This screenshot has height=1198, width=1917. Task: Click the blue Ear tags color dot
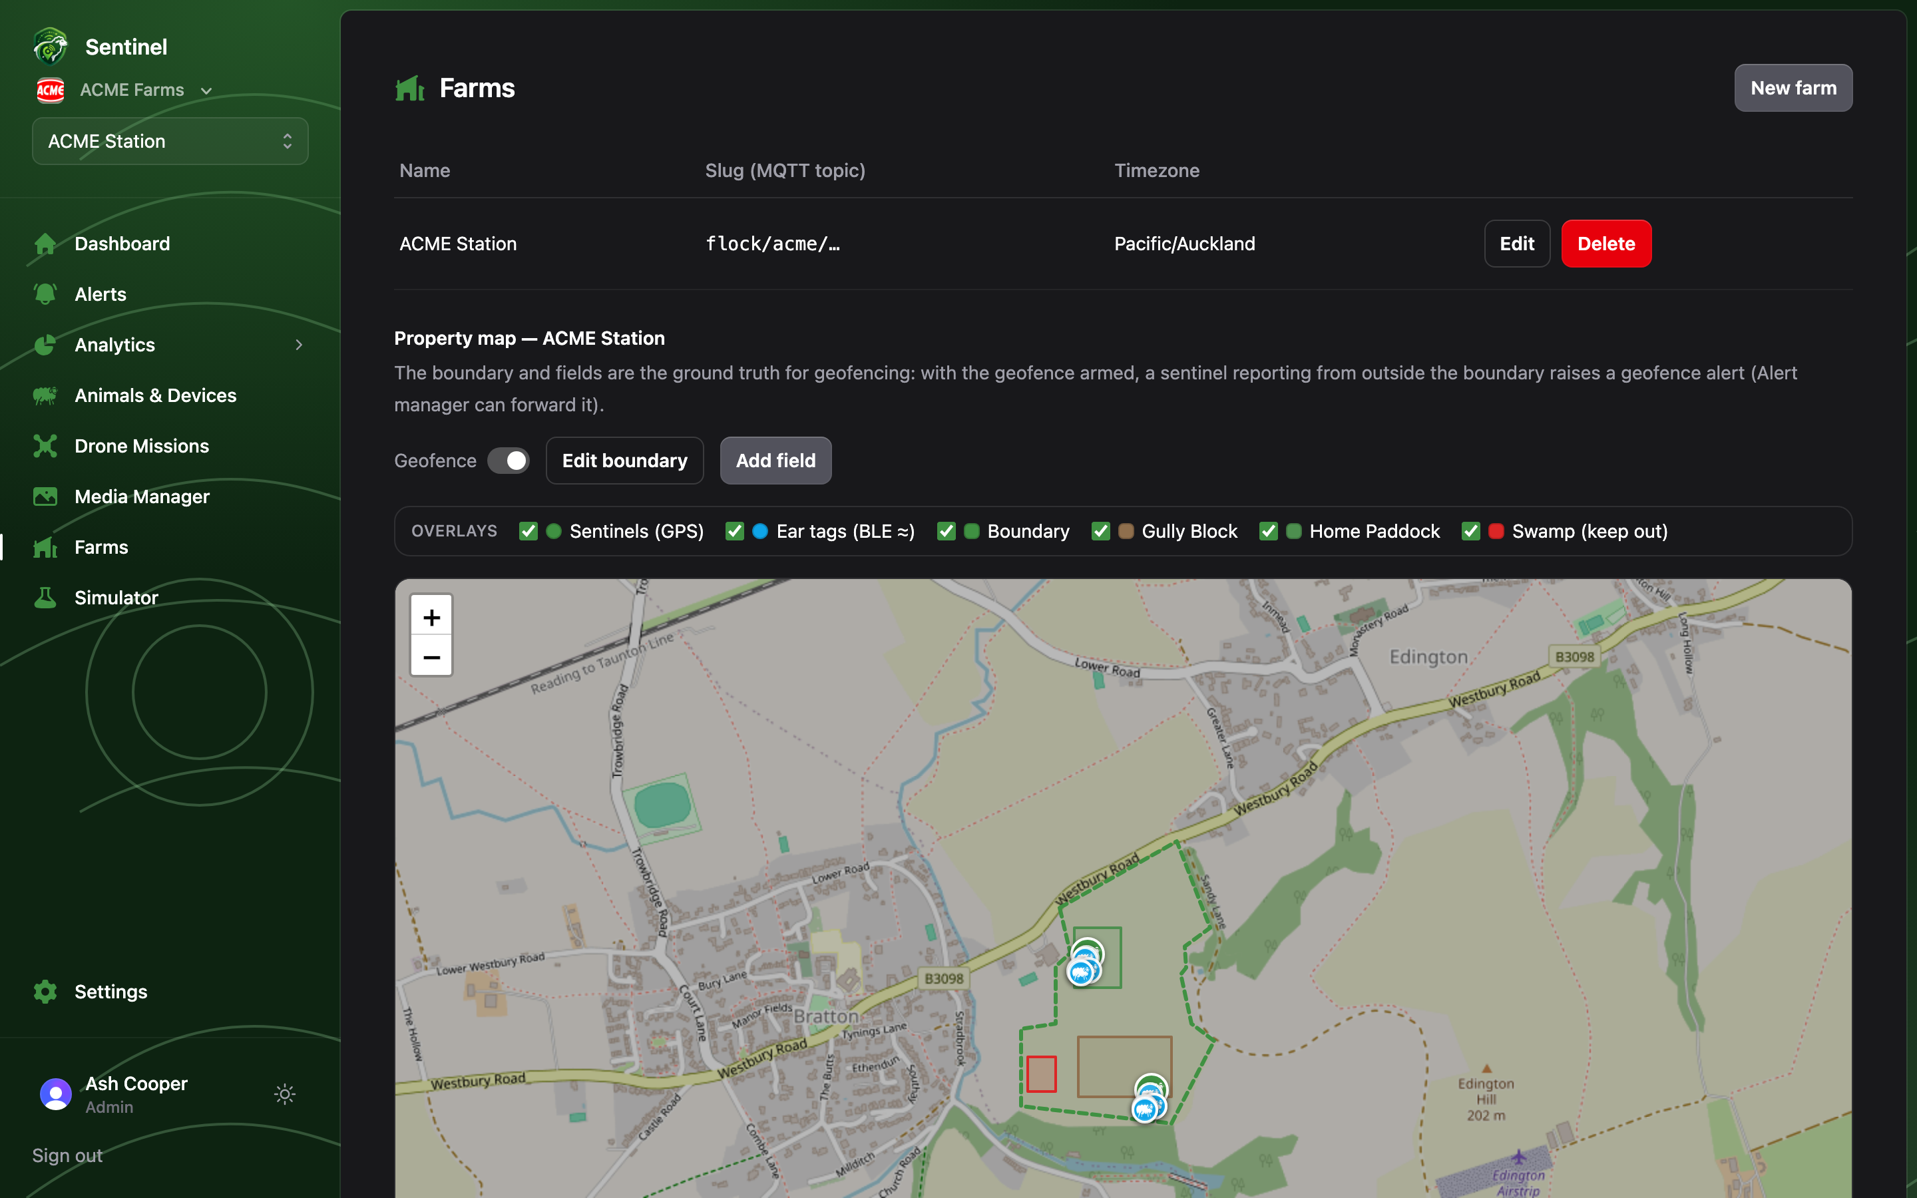click(759, 532)
